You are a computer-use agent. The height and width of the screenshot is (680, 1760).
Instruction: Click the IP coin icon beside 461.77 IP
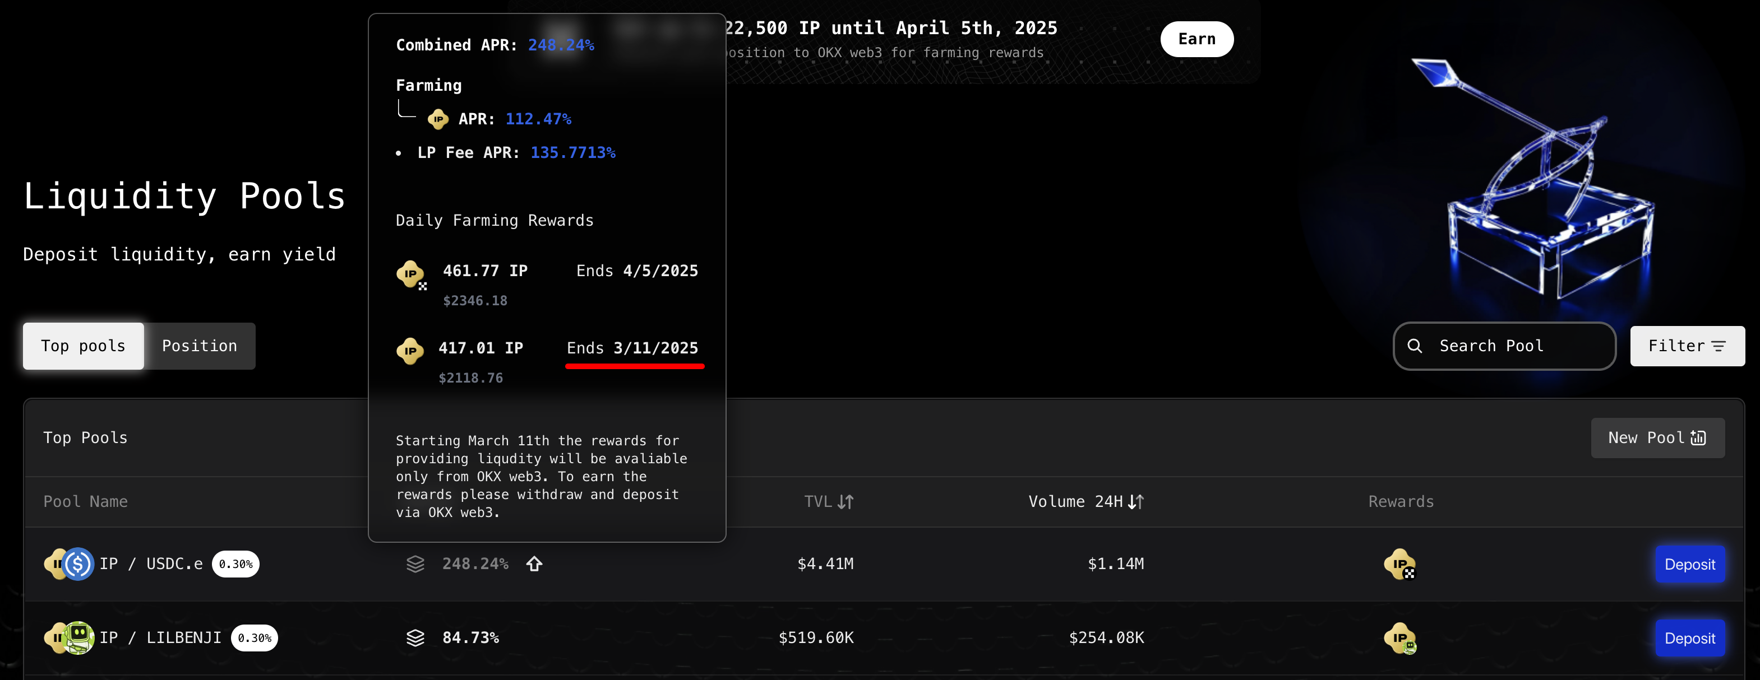(410, 274)
